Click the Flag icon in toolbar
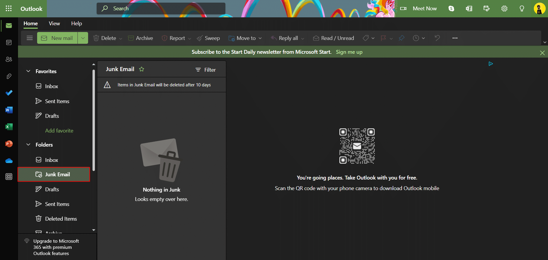Viewport: 548px width, 260px height. 383,38
